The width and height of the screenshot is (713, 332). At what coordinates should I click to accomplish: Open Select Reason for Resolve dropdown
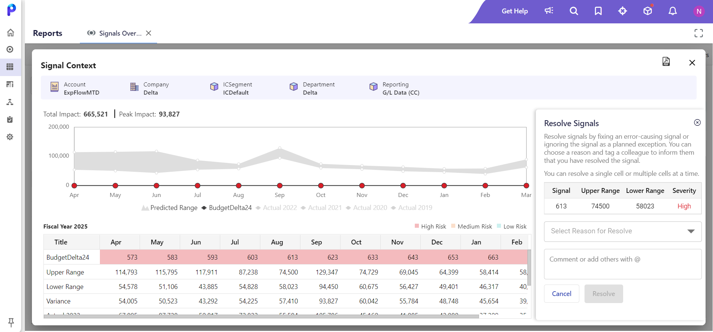pos(622,231)
